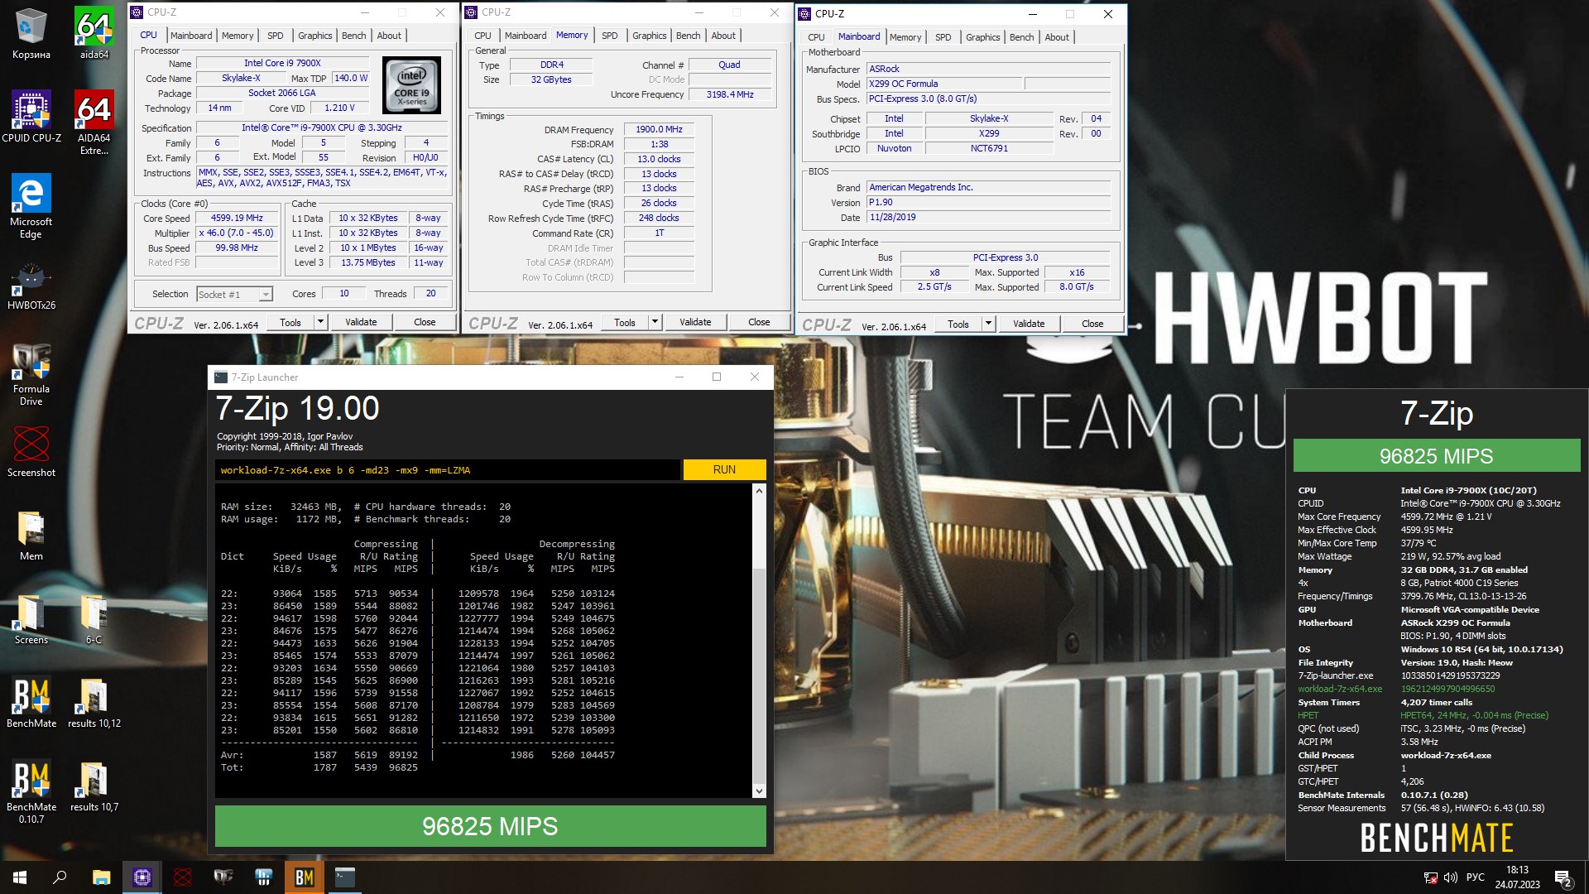
Task: Launch CPUID CPU-Z desktop shortcut
Action: tap(31, 118)
